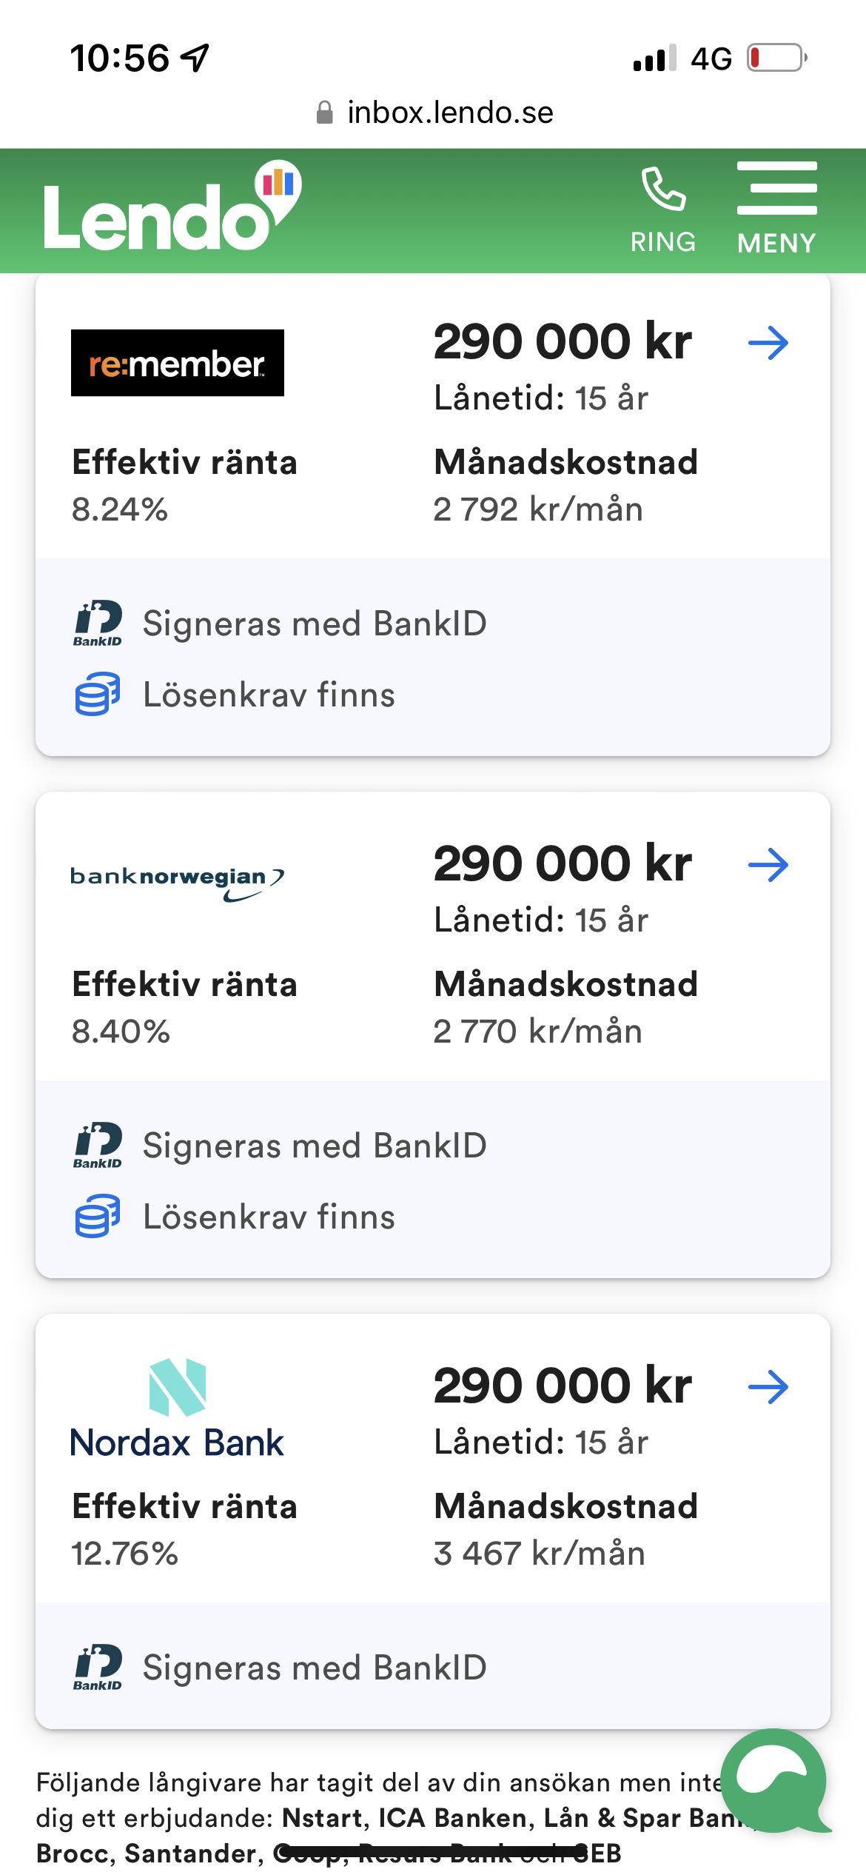
Task: Click the re:member logo
Action: (178, 363)
